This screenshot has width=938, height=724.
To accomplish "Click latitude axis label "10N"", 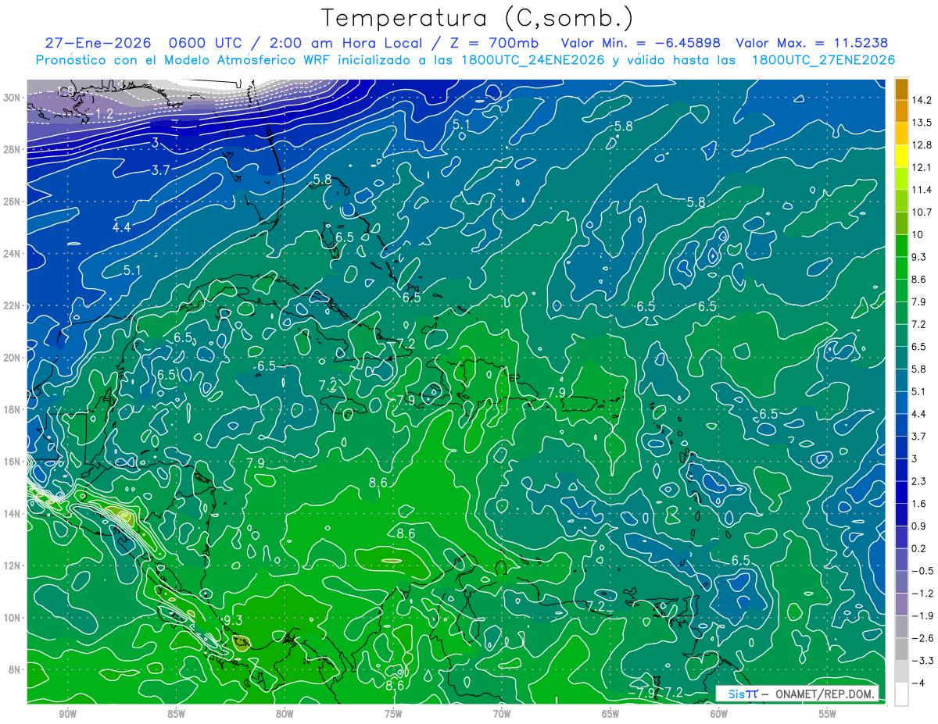I will click(12, 617).
